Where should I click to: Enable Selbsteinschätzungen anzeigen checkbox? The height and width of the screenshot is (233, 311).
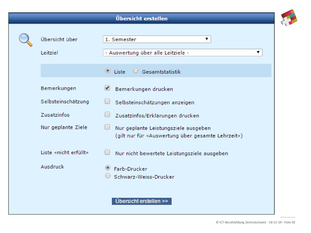tap(107, 101)
